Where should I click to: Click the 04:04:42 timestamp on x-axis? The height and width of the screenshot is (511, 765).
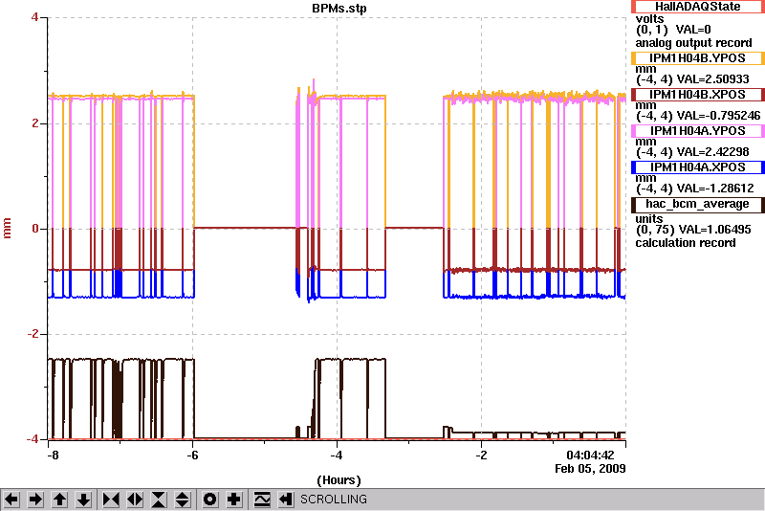point(590,455)
